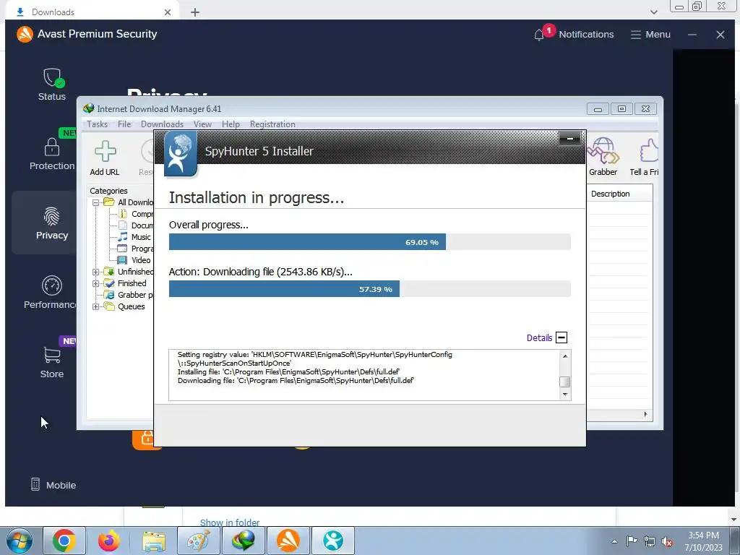Click Add URL in Internet Download Manager
This screenshot has height=555, width=740.
[105, 158]
